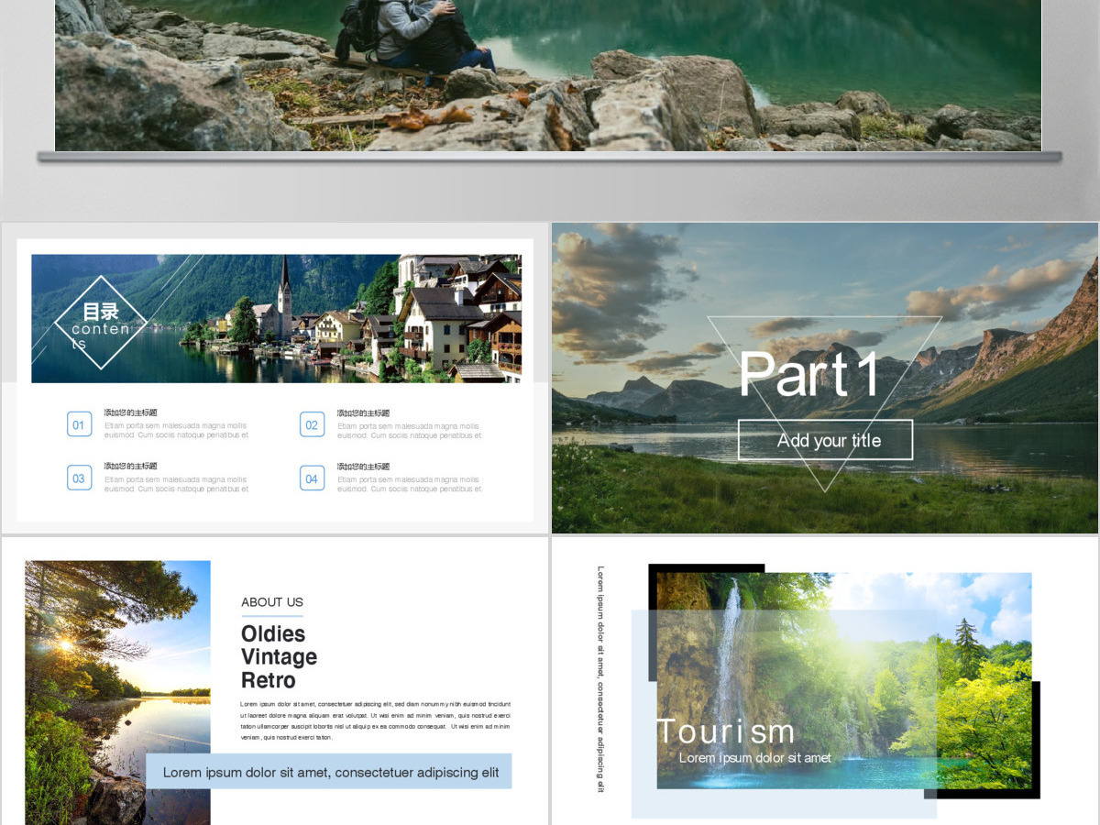Click the 01 numbered box icon

point(79,424)
